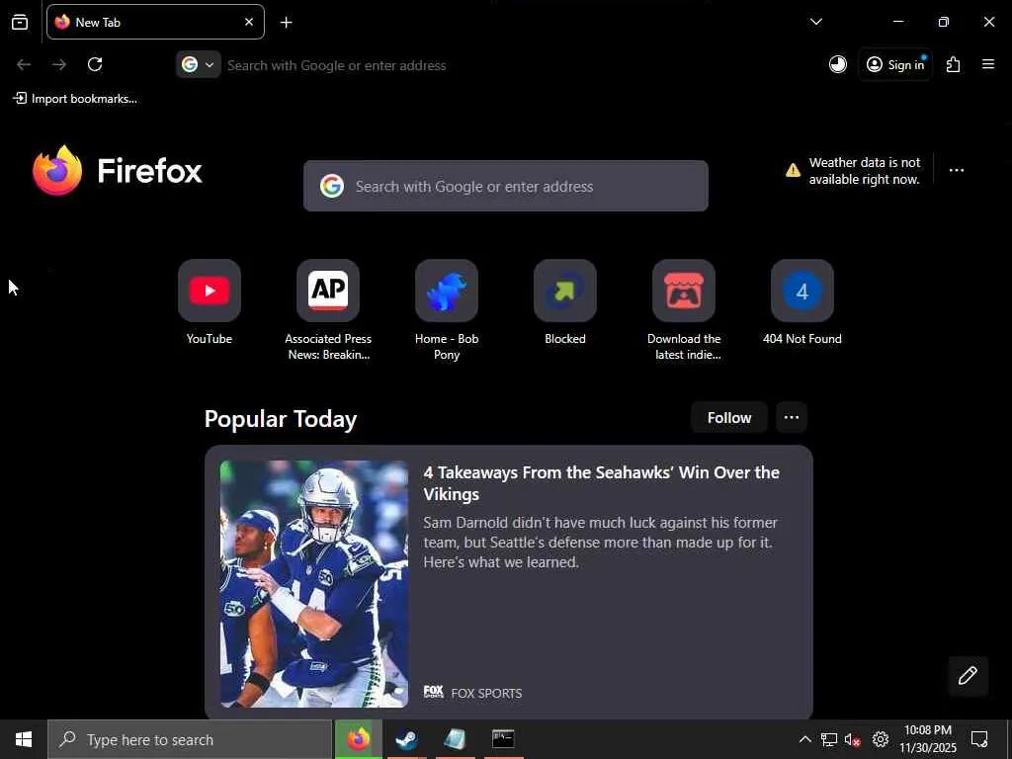
Task: Expand the list all tabs chevron
Action: 815,22
